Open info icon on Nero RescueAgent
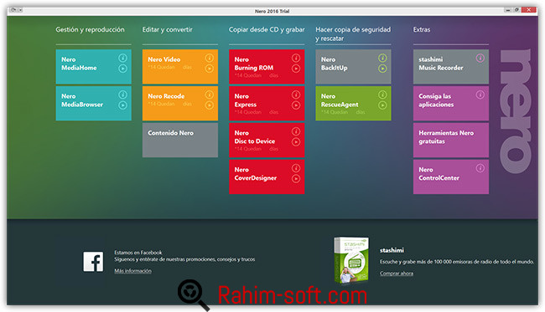545x312 pixels. 382,95
